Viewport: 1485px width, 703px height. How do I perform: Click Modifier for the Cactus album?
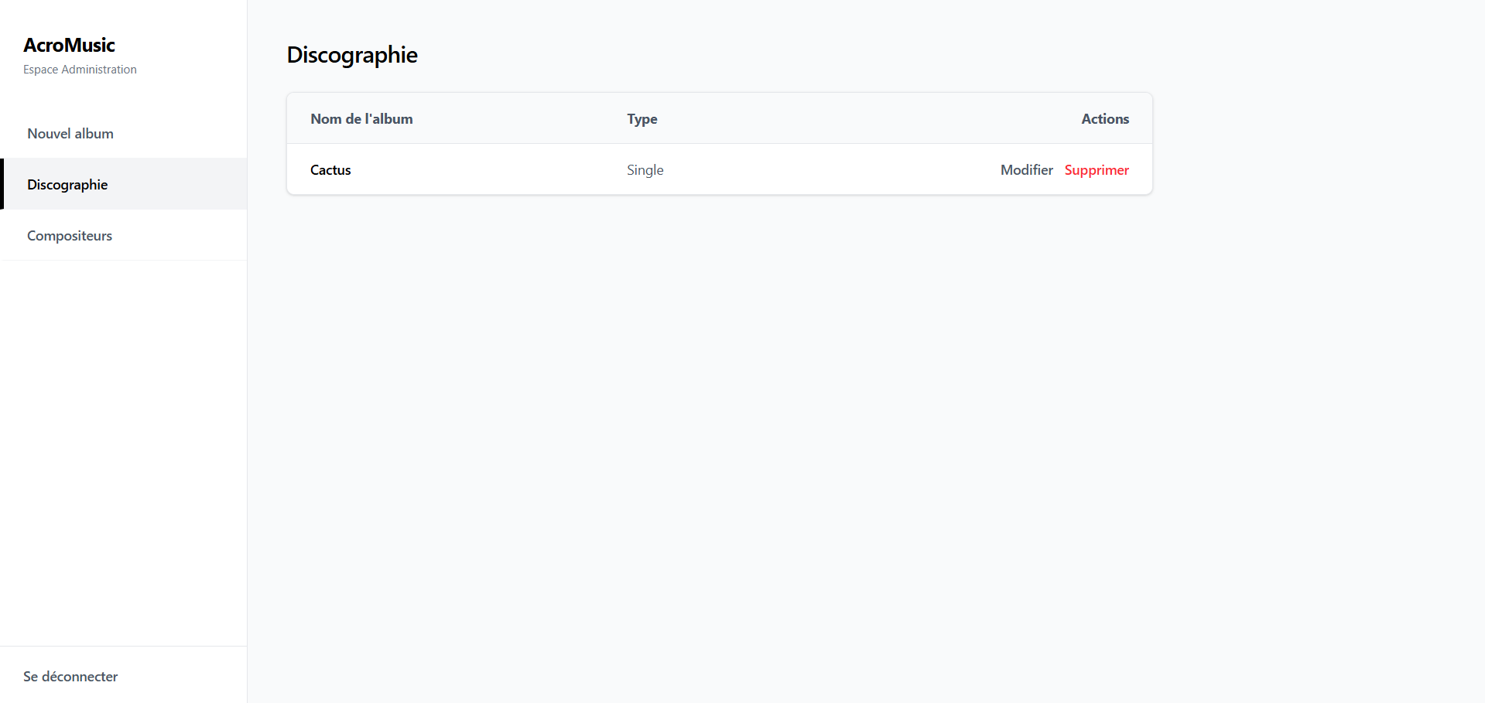(x=1026, y=170)
